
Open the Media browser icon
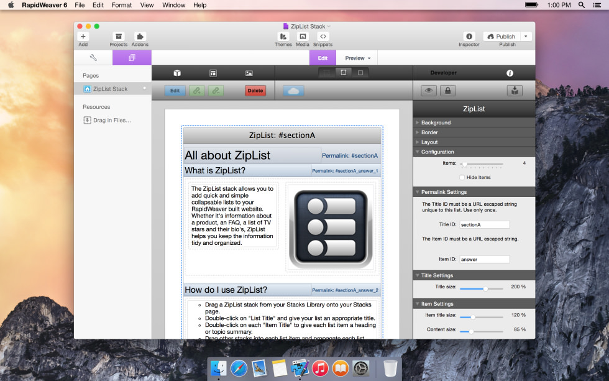point(303,37)
